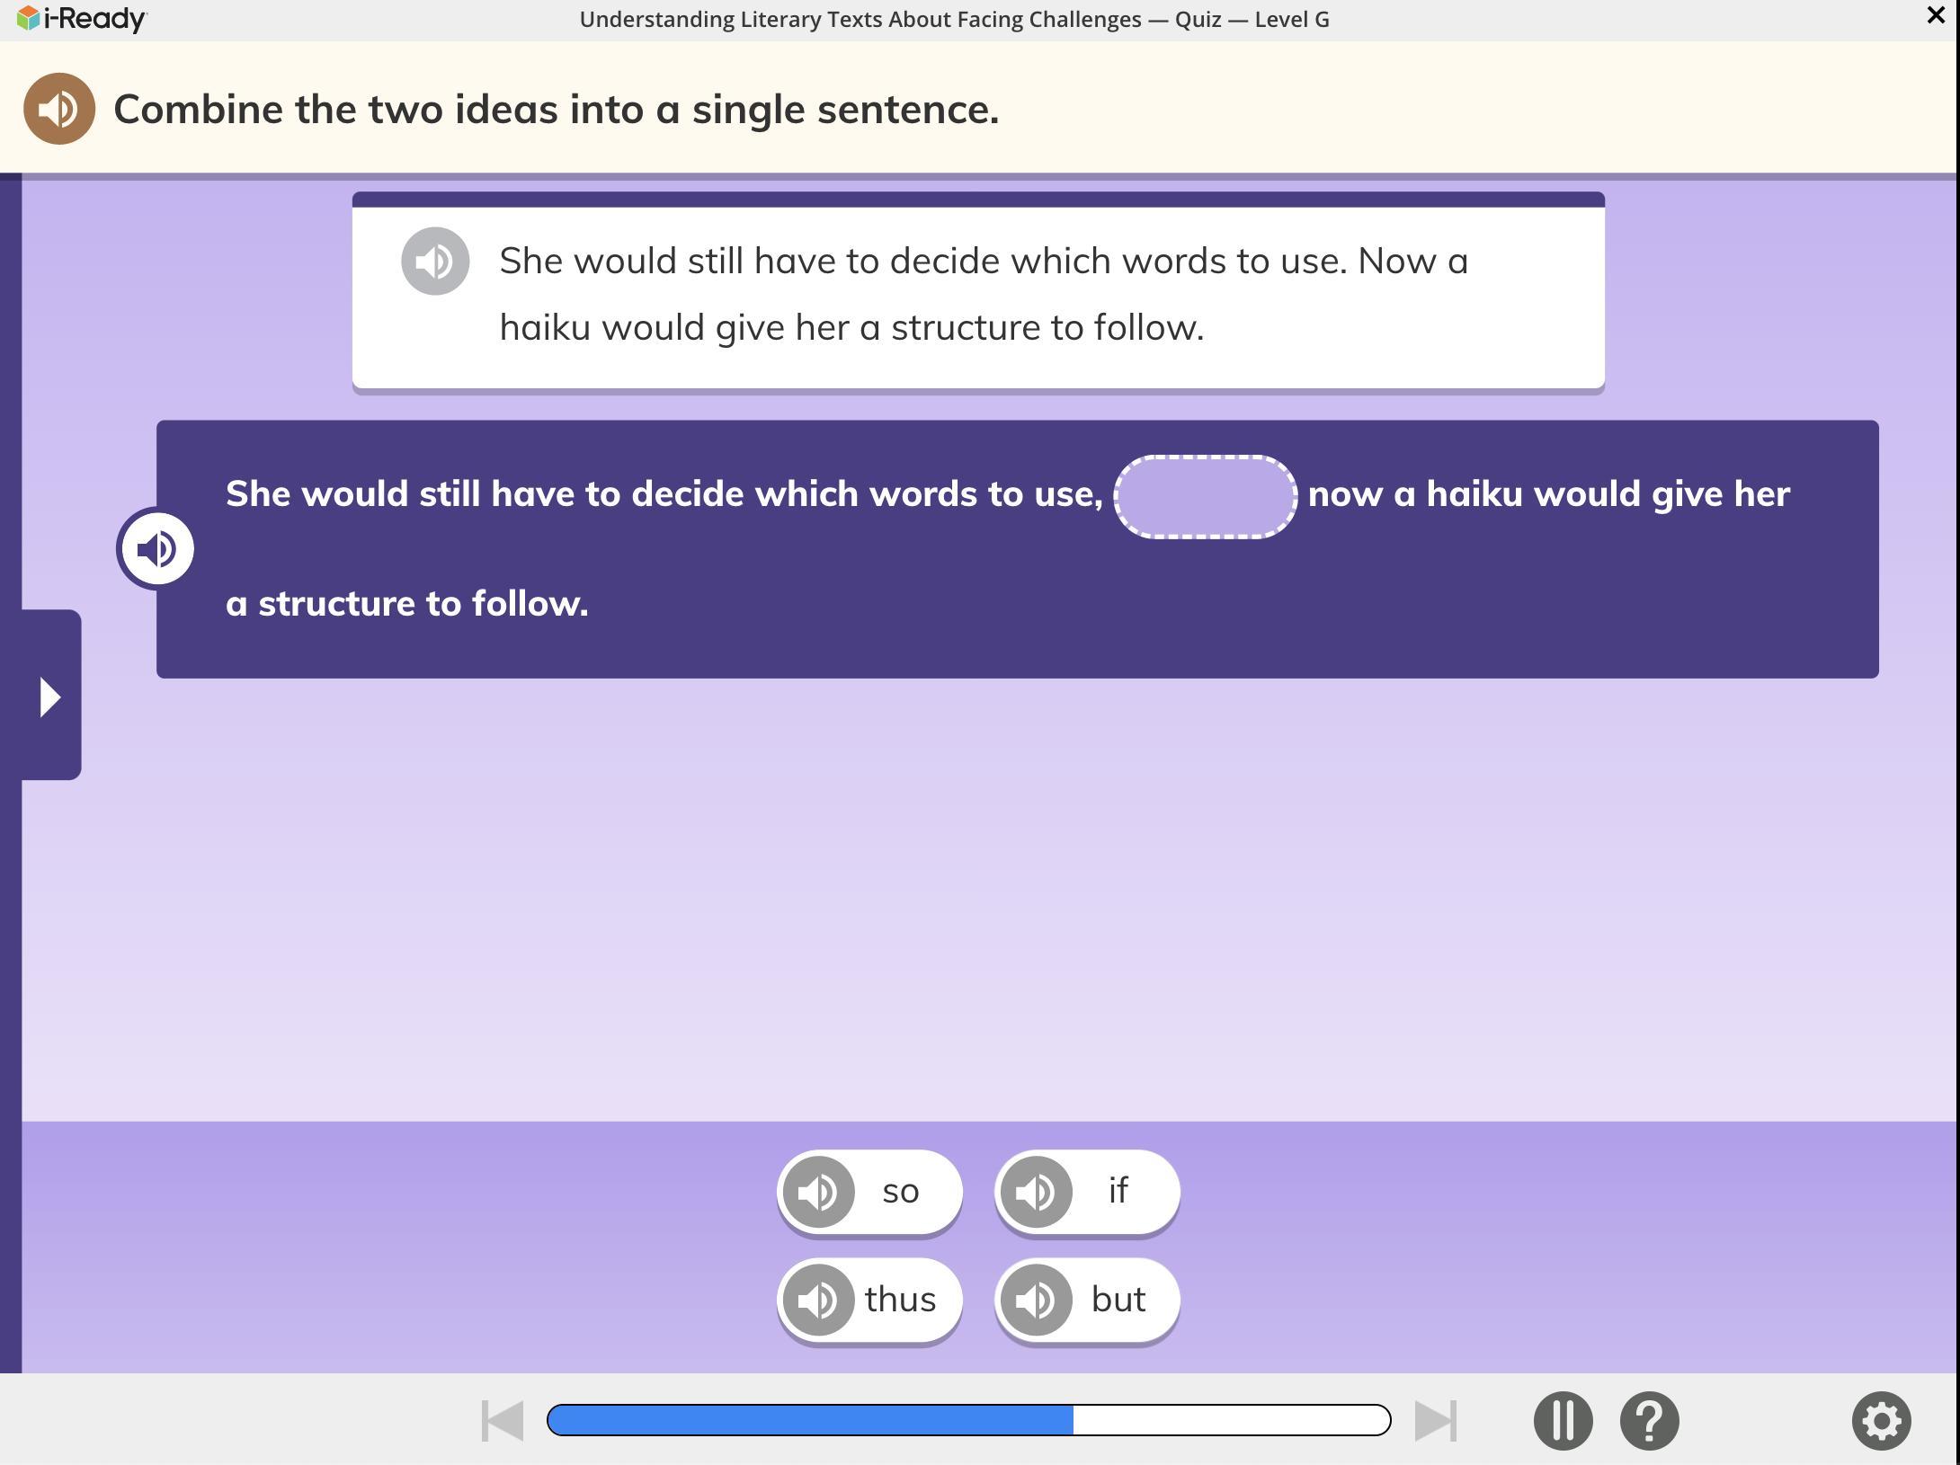Skip to the next question

pos(1435,1421)
